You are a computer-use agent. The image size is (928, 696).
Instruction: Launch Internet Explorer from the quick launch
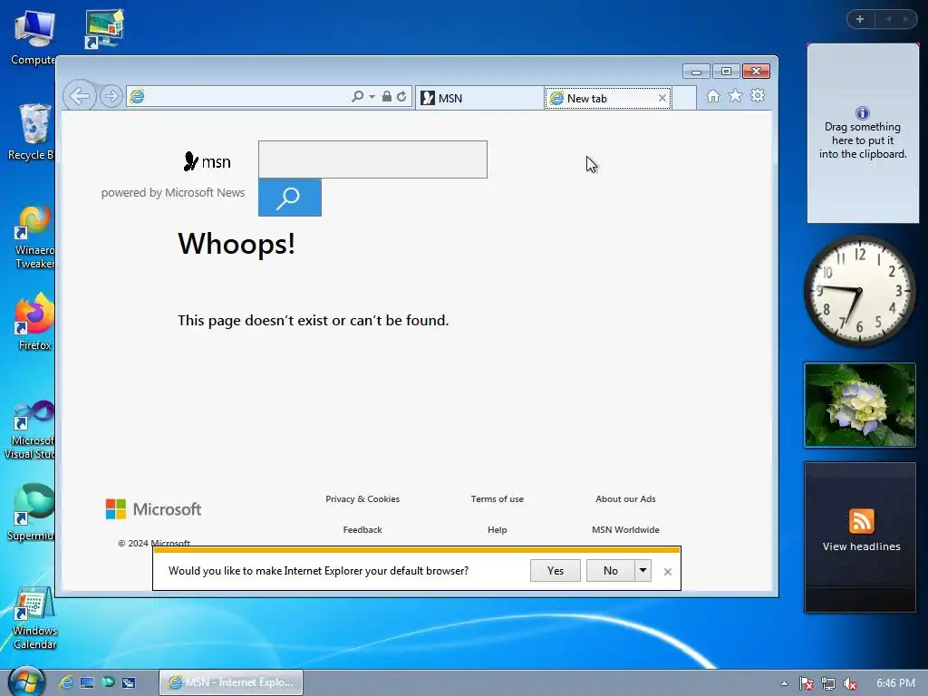[x=66, y=682]
